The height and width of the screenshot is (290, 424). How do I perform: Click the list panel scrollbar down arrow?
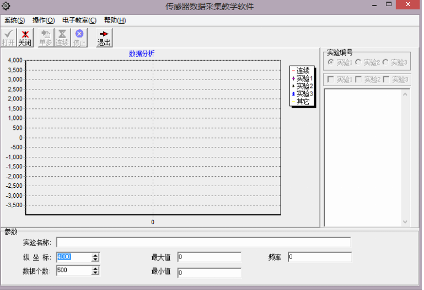pyautogui.click(x=406, y=222)
